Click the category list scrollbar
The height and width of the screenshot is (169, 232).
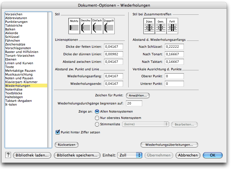click(50, 80)
